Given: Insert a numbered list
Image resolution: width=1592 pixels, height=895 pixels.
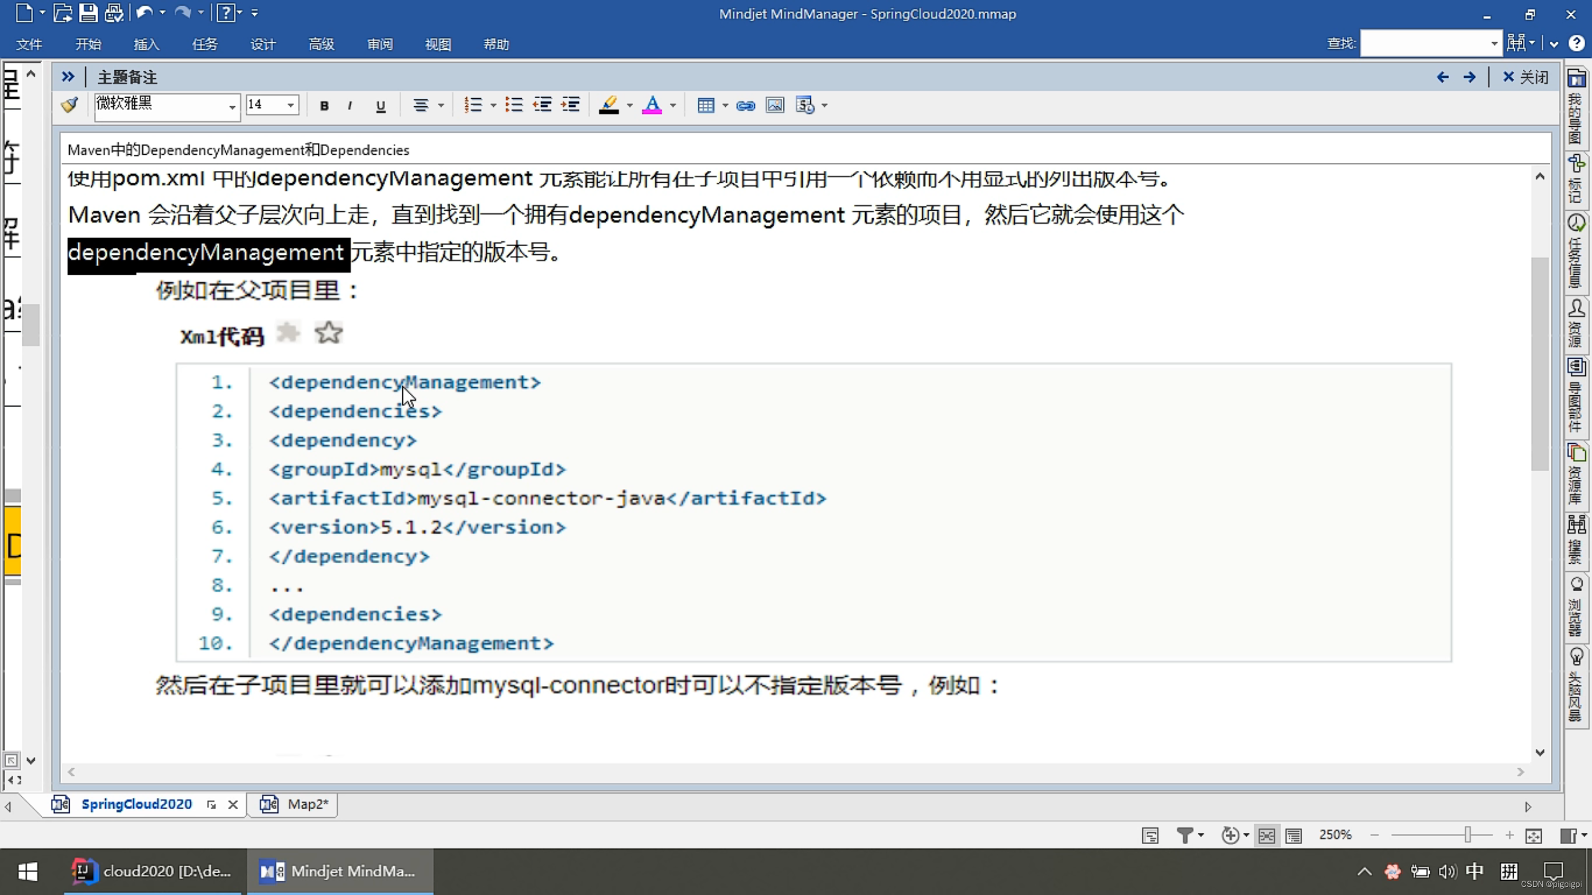Looking at the screenshot, I should pos(473,105).
